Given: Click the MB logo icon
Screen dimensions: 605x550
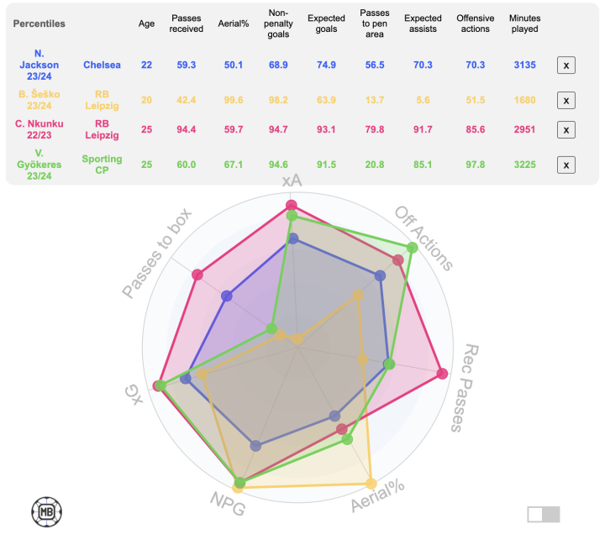Looking at the screenshot, I should point(47,511).
